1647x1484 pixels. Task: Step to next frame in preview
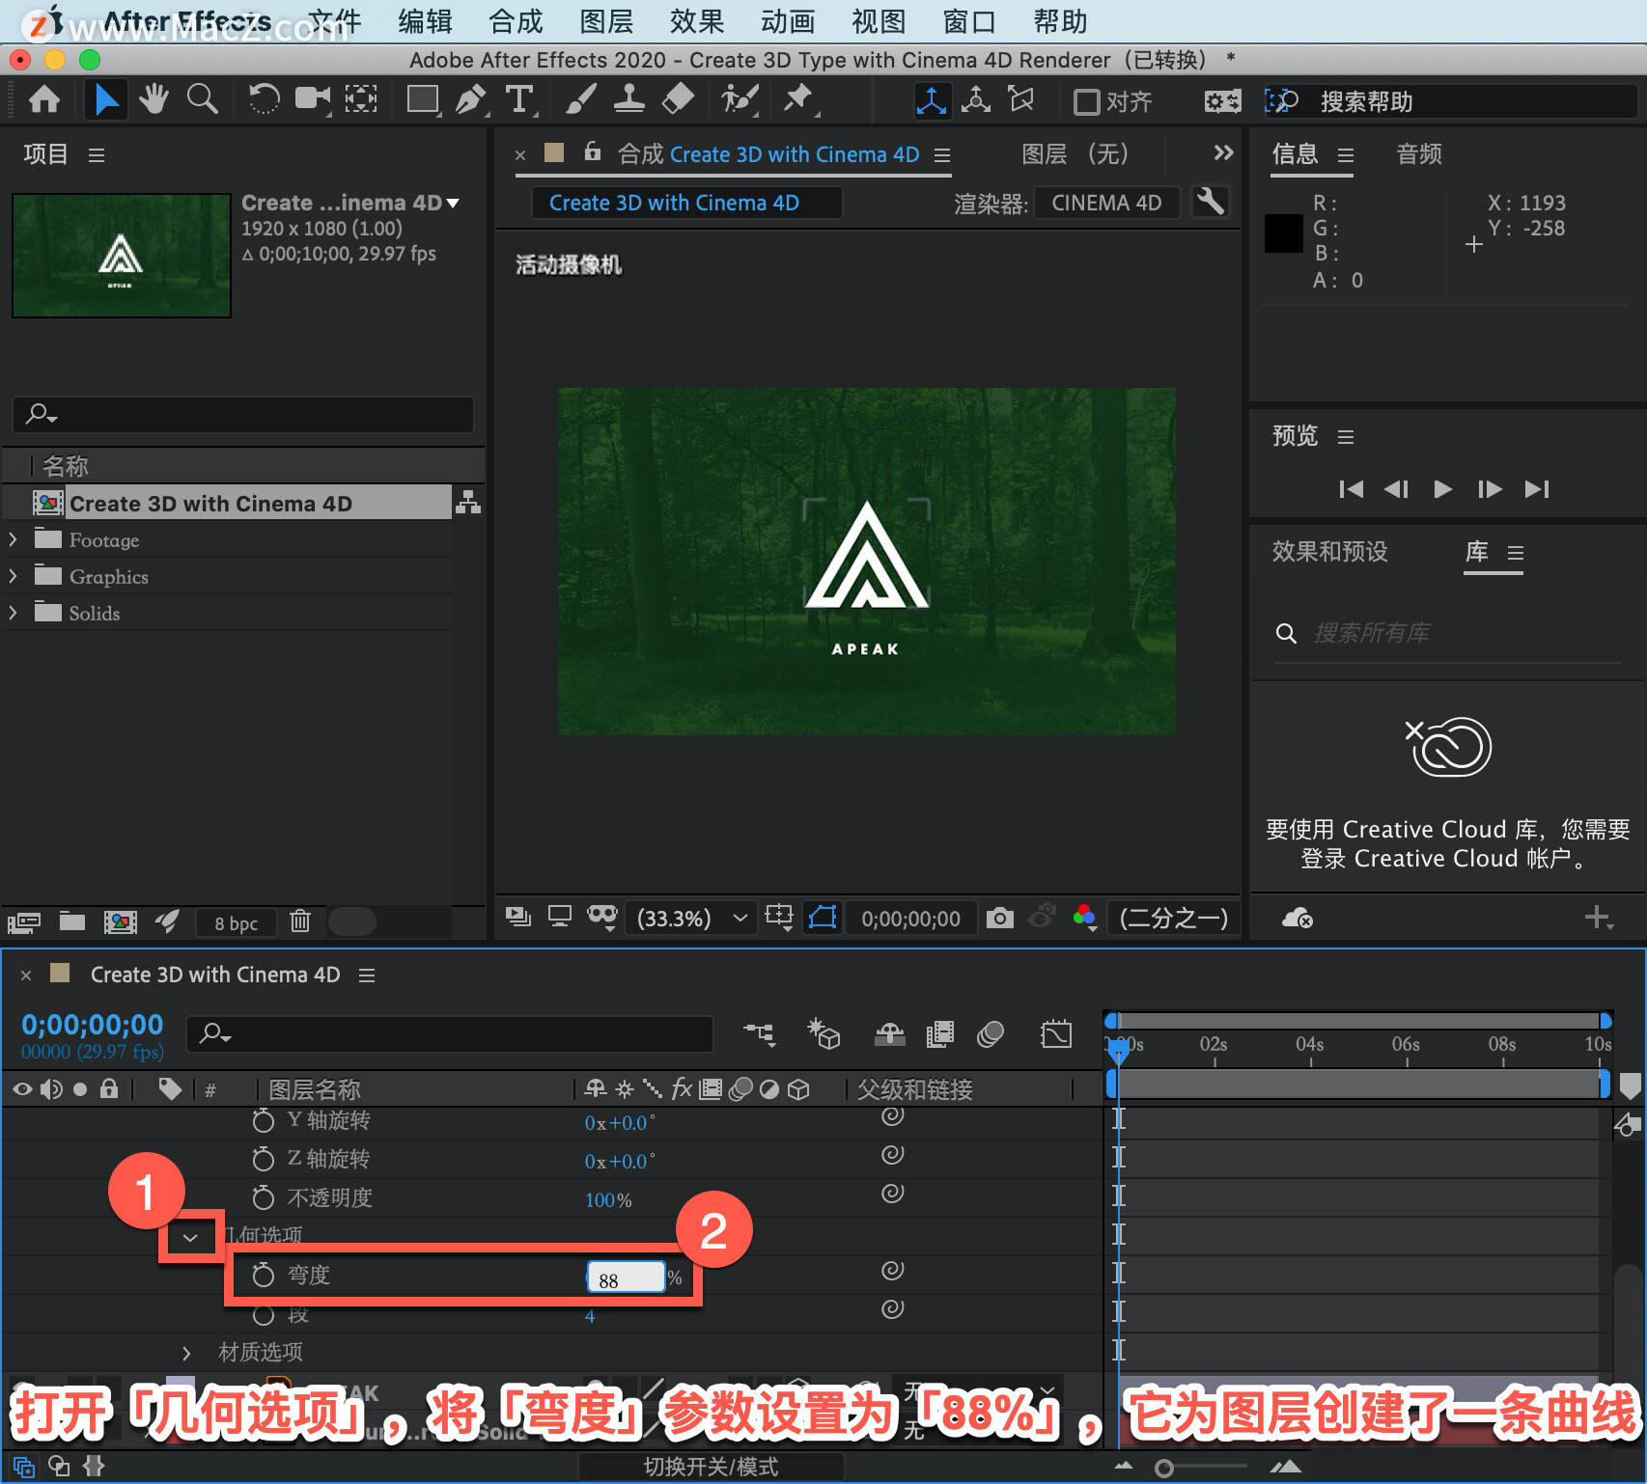point(1490,489)
